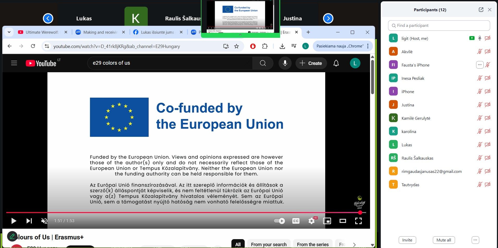
Task: Open more options for Fausta's iPhone
Action: [x=479, y=65]
